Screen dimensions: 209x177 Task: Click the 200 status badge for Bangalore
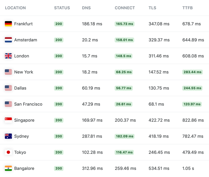(x=59, y=168)
